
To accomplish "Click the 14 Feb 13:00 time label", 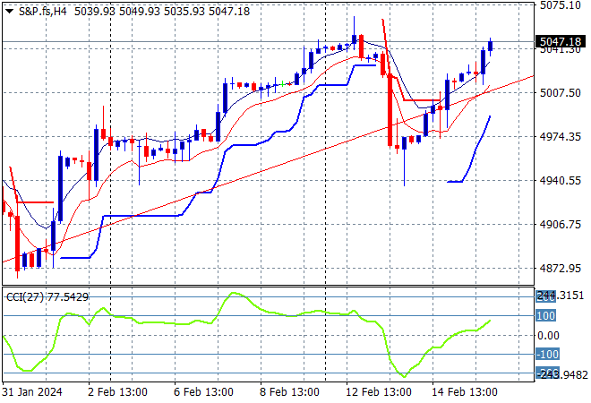I will (x=465, y=392).
